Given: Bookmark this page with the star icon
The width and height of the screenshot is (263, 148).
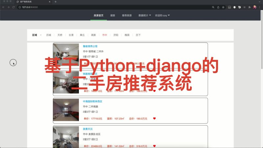Looking at the screenshot, I should pos(223,7).
